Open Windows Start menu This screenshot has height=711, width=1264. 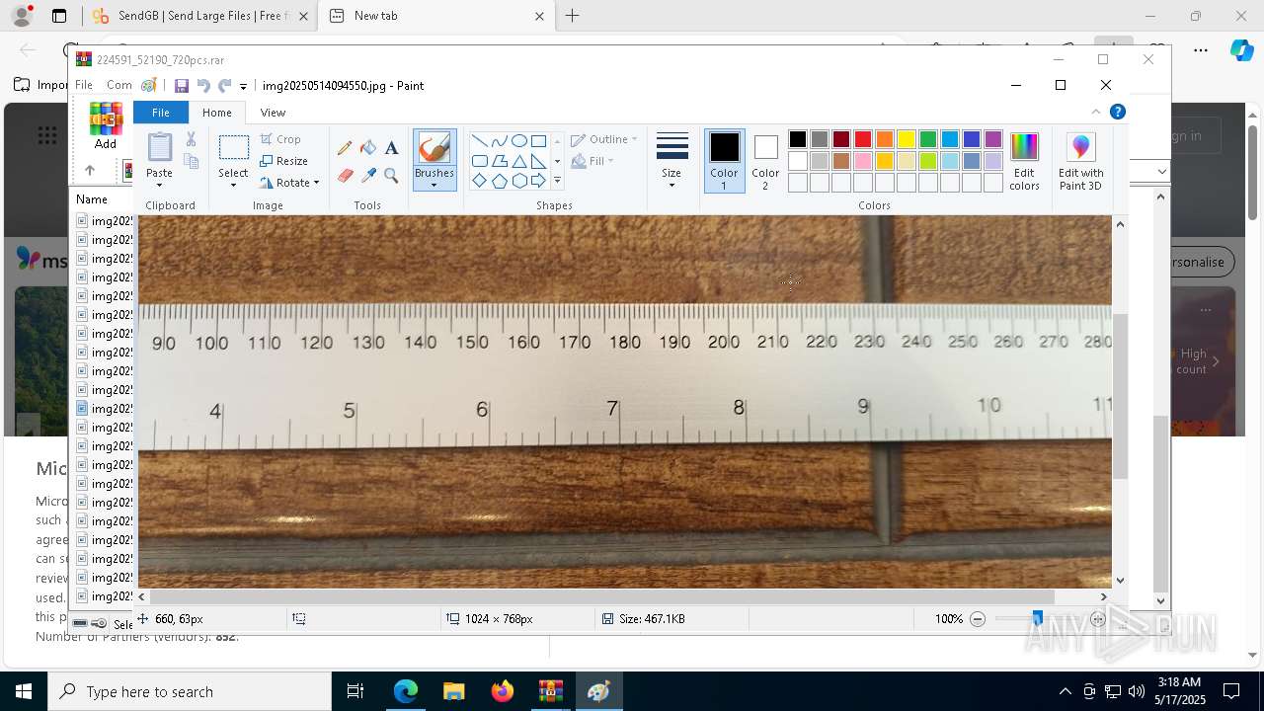[x=24, y=691]
